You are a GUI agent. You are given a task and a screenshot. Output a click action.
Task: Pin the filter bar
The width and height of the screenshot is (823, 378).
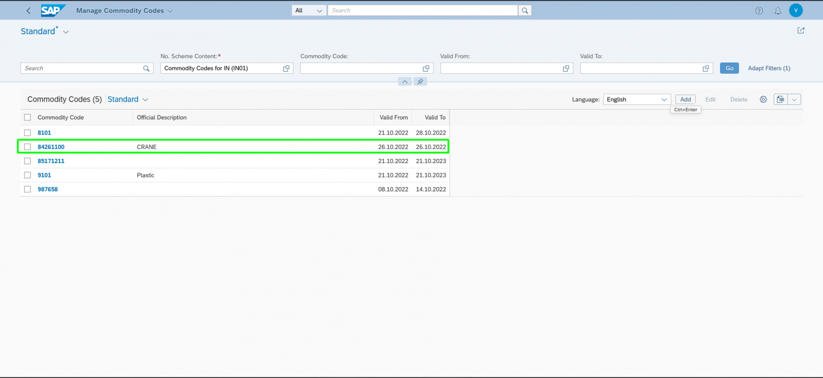[420, 81]
